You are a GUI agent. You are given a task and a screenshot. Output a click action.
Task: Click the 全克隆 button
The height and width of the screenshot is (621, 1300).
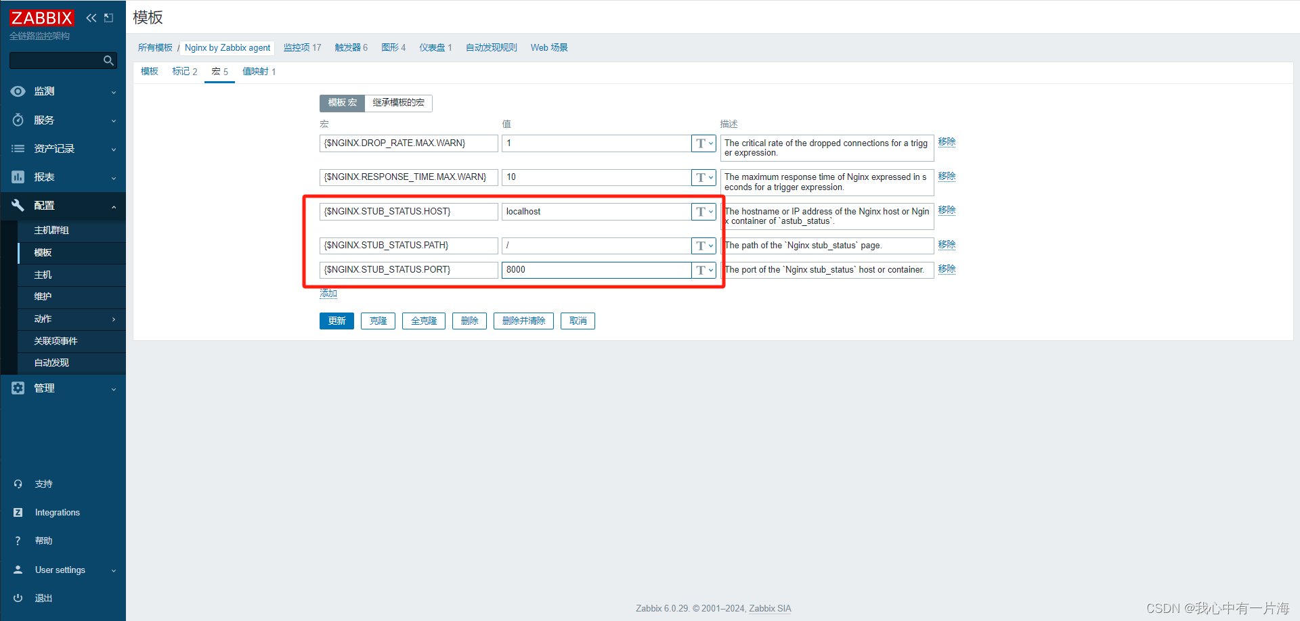coord(424,321)
